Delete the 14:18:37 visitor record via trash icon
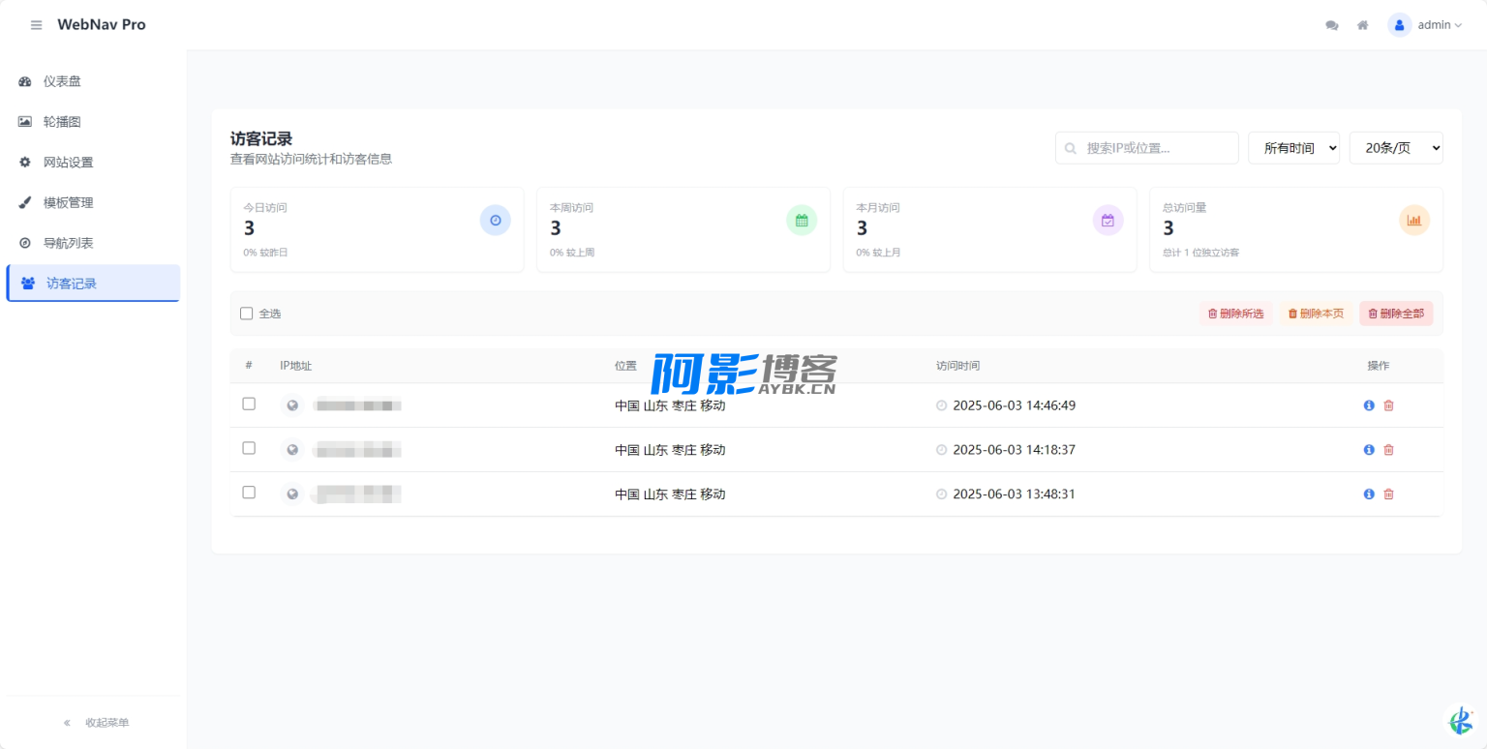Viewport: 1487px width, 749px height. (1388, 450)
